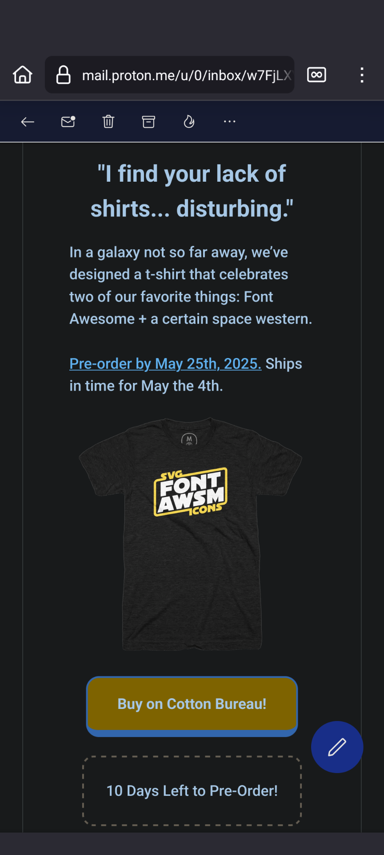
Task: Tap the M collar tag on the shirt
Action: pyautogui.click(x=189, y=440)
